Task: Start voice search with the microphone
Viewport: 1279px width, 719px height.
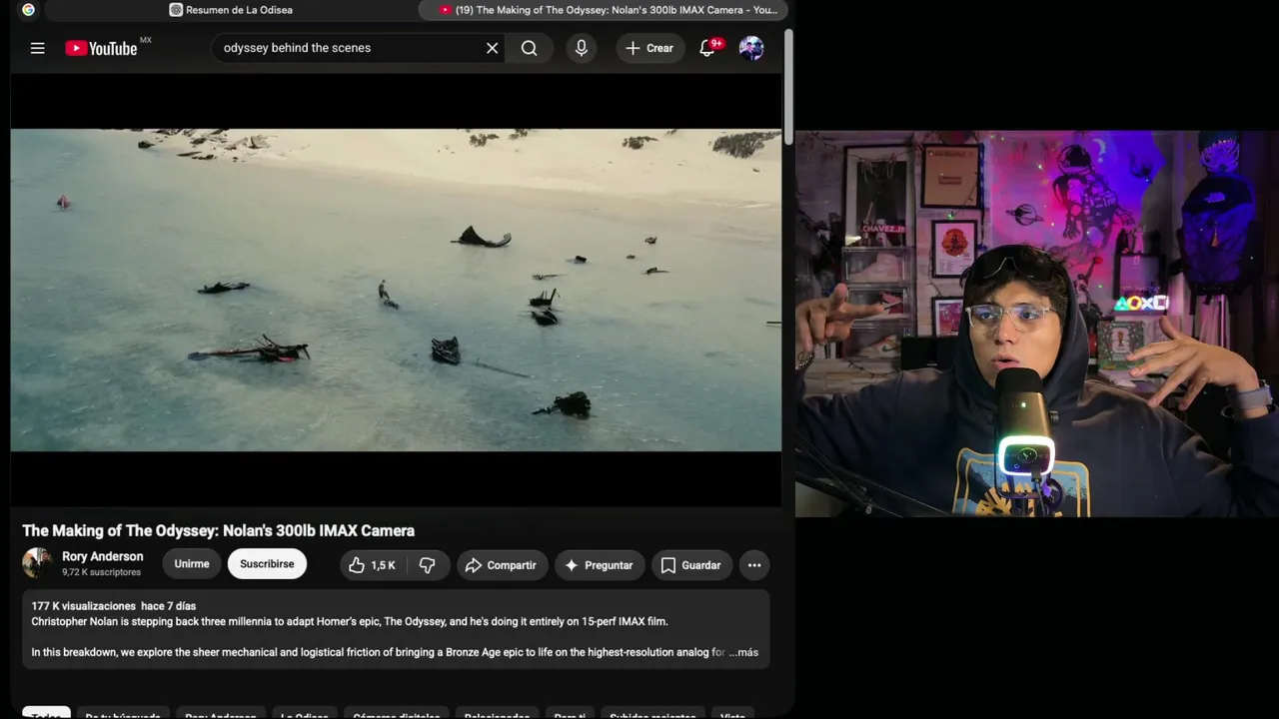Action: [582, 48]
